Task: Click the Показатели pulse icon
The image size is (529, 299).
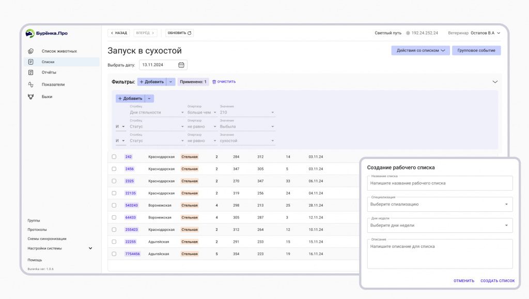Action: 30,85
